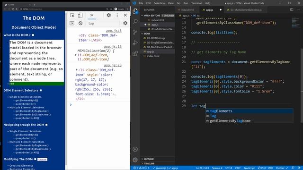Open the browser three-dot menu
Image resolution: width=303 pixels, height=170 pixels.
[x=127, y=9]
